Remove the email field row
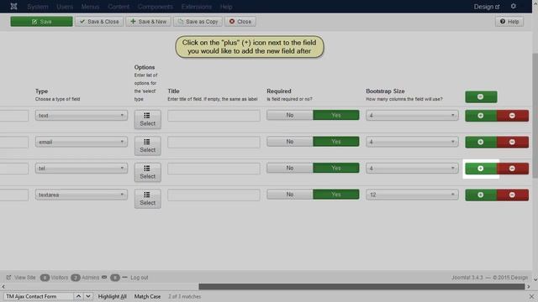Viewport: 538px width, 302px height. coord(512,142)
